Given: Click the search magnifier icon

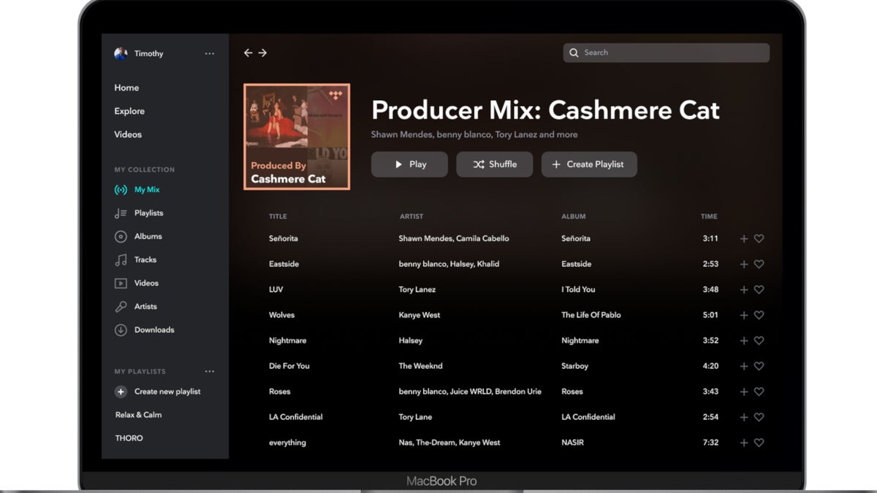Looking at the screenshot, I should (574, 53).
